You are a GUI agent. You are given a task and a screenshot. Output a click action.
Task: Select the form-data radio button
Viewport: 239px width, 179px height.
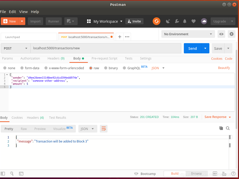(x=22, y=68)
